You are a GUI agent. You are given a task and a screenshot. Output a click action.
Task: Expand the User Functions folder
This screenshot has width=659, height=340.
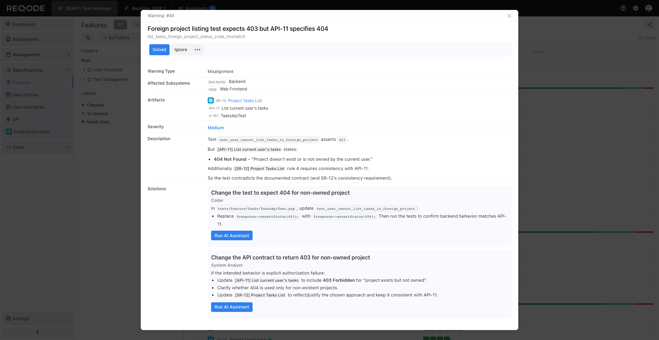[84, 70]
